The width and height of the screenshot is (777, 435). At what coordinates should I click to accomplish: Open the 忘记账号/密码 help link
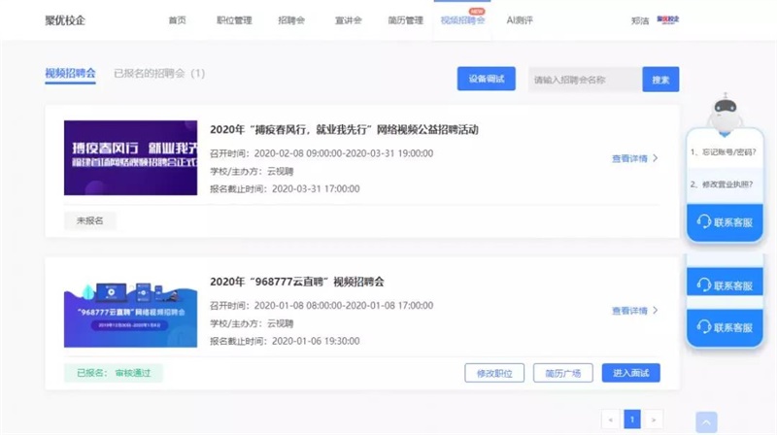[726, 152]
